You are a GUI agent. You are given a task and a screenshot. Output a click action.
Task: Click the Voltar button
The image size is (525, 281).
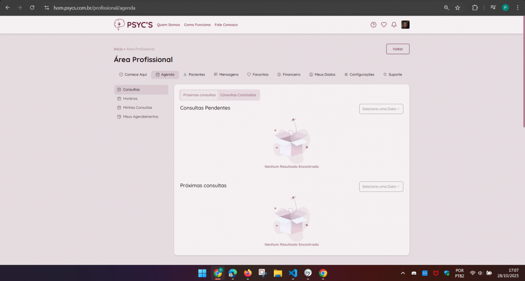click(x=397, y=49)
